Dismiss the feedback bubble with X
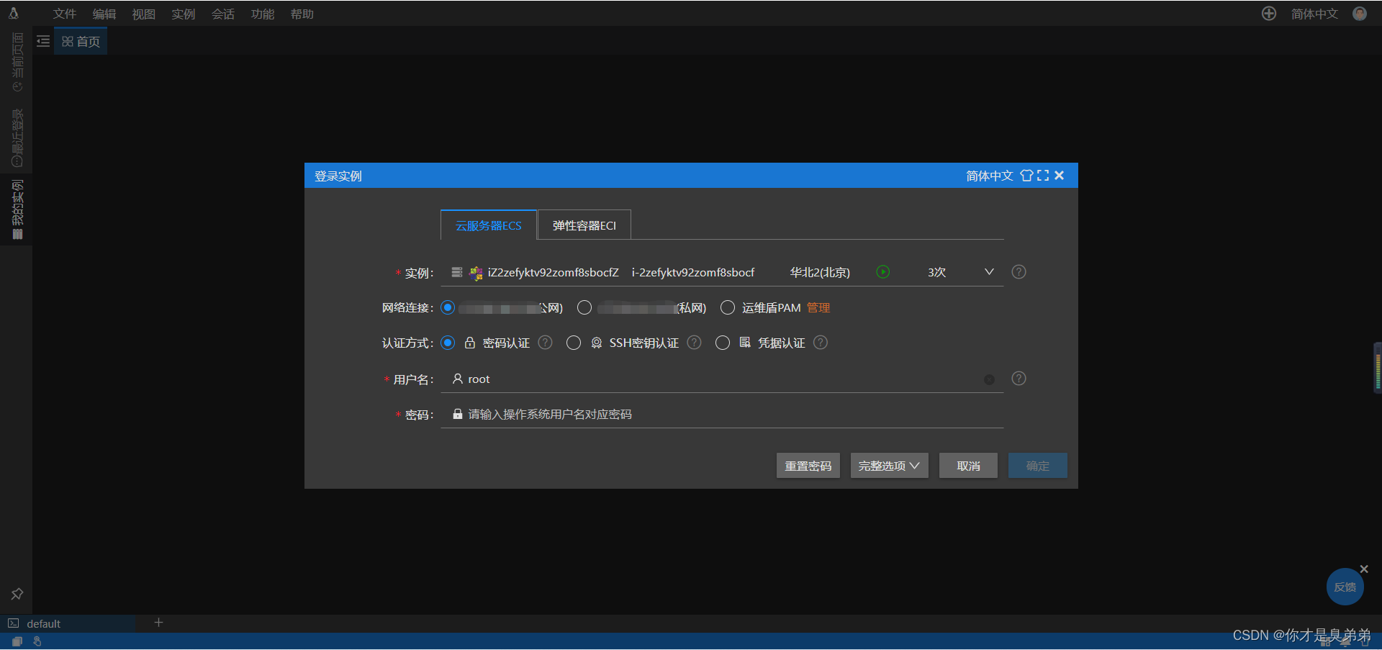The image size is (1382, 650). pos(1364,569)
